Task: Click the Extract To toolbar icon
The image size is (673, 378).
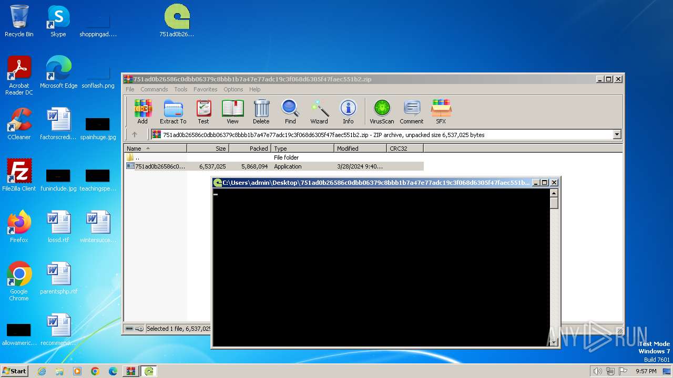Action: [x=173, y=112]
